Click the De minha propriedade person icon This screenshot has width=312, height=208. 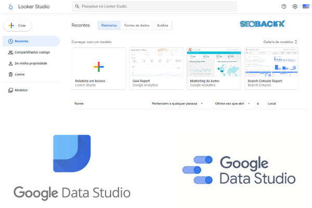click(10, 63)
